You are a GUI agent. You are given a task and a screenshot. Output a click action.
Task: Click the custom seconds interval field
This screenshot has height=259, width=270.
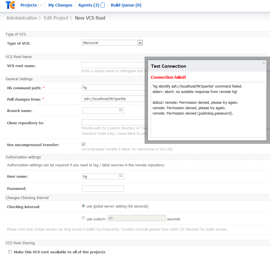pos(137,218)
